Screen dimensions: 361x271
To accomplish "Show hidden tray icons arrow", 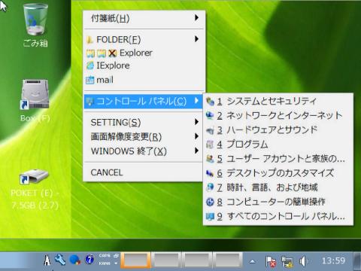I will [253, 261].
